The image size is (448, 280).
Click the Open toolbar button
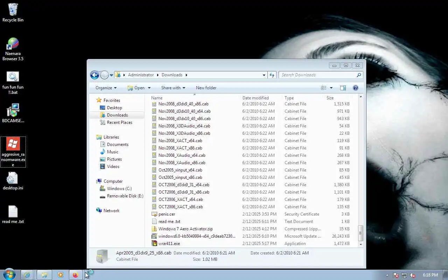click(136, 88)
